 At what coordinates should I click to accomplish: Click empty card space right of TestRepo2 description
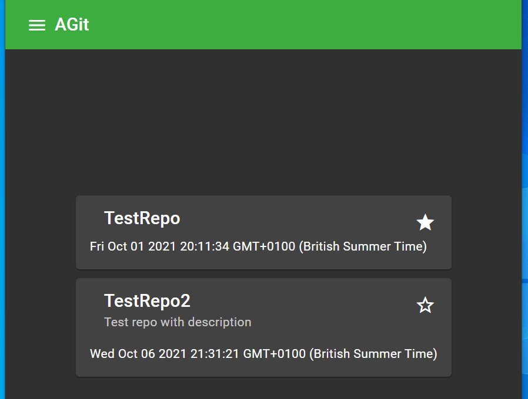point(341,322)
